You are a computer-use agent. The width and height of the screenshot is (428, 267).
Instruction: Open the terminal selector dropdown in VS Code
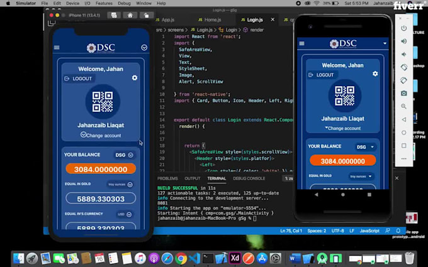pyautogui.click(x=289, y=178)
